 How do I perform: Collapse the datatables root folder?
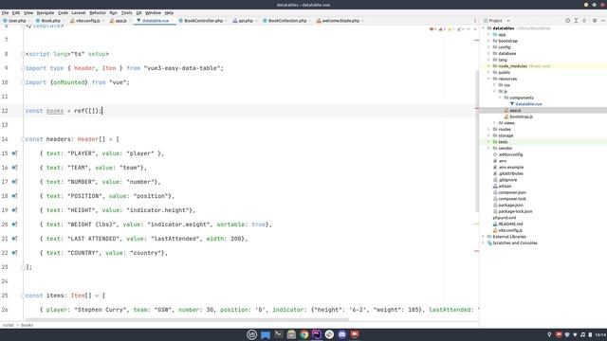pos(484,28)
